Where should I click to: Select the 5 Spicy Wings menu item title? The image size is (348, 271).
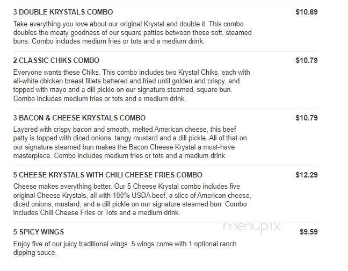point(38,232)
